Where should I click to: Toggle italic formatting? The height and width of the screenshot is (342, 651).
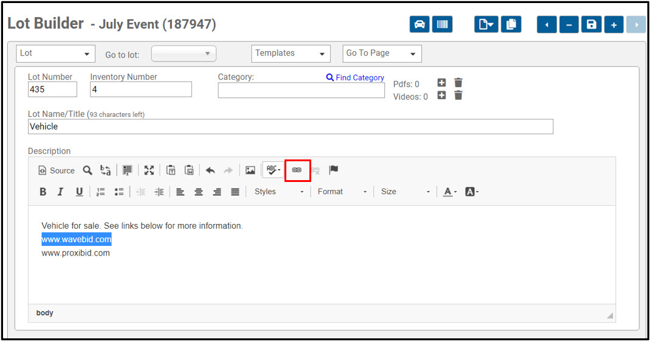click(x=61, y=192)
